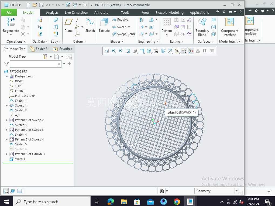Viewport: 275px width, 206px height.
Task: Select Sketch 3 in model tree
Action: click(21, 125)
